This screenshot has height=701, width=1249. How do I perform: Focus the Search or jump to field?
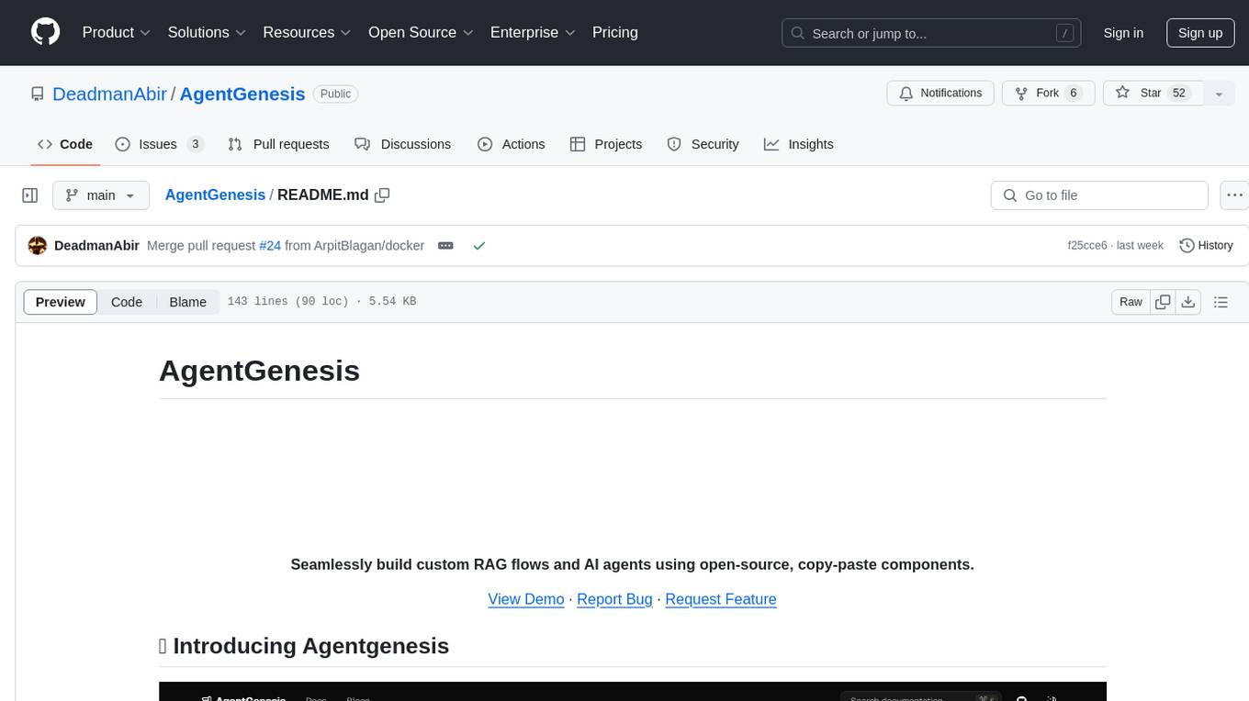click(931, 33)
